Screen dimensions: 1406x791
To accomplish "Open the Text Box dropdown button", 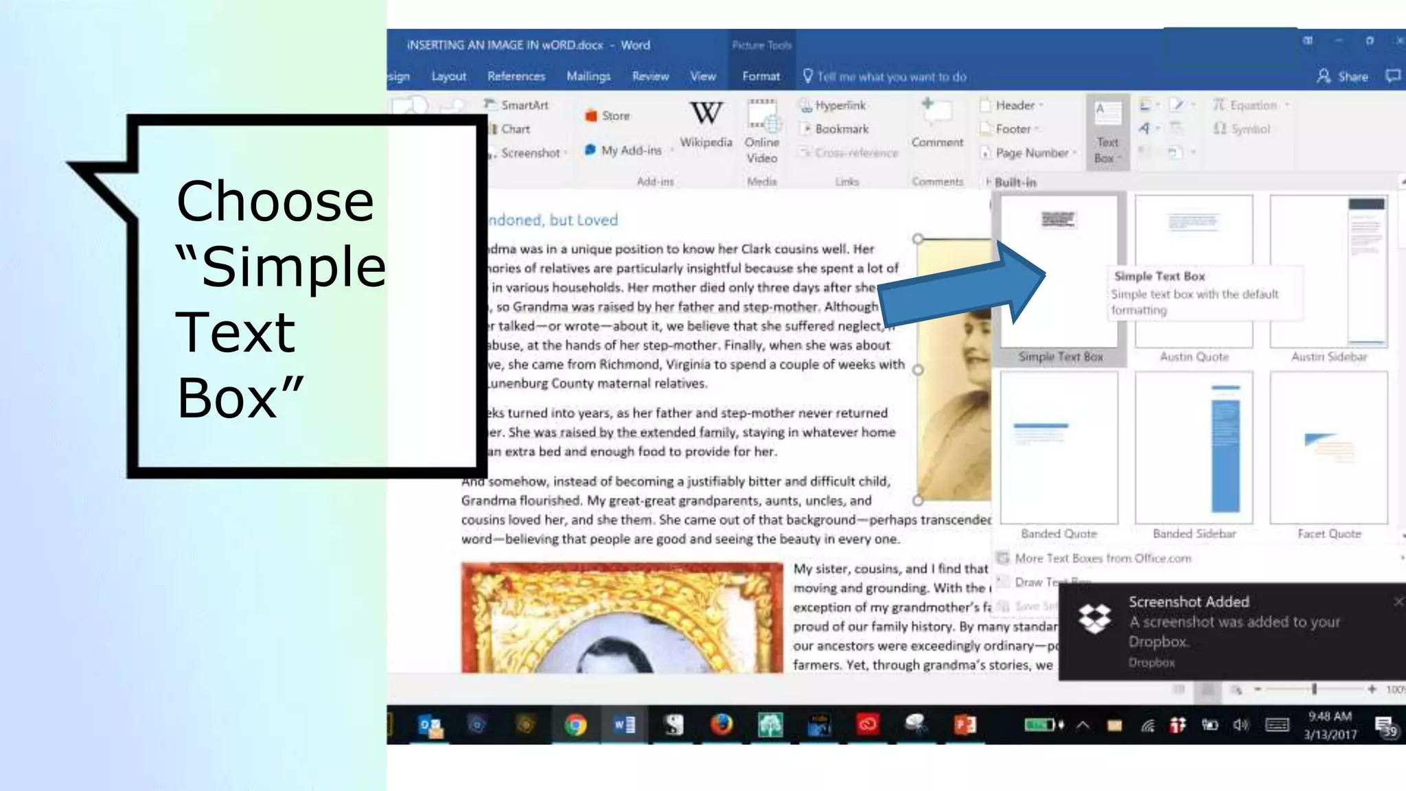I will 1107,132.
